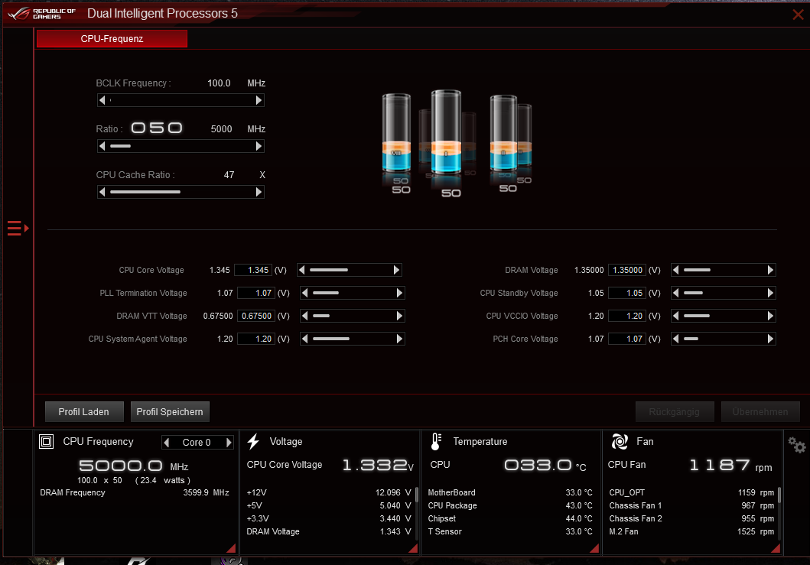Expand the Temperature panel corner triangle
The height and width of the screenshot is (565, 810).
pyautogui.click(x=594, y=548)
